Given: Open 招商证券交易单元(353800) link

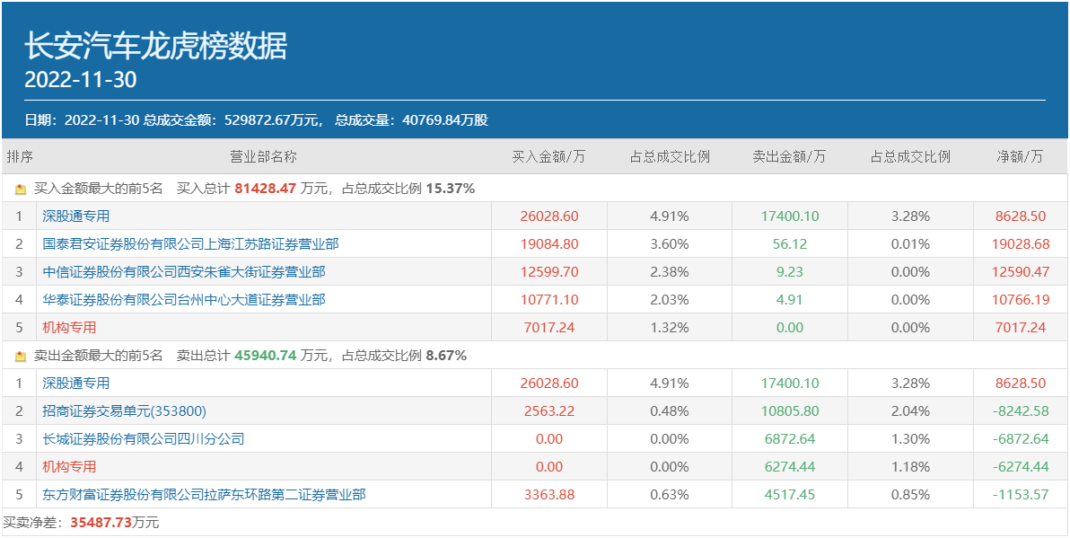Looking at the screenshot, I should (124, 411).
